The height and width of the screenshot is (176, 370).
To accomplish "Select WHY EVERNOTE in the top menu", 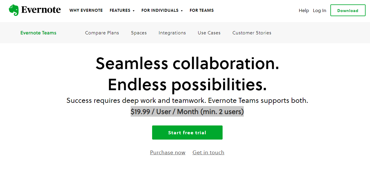I will point(86,10).
